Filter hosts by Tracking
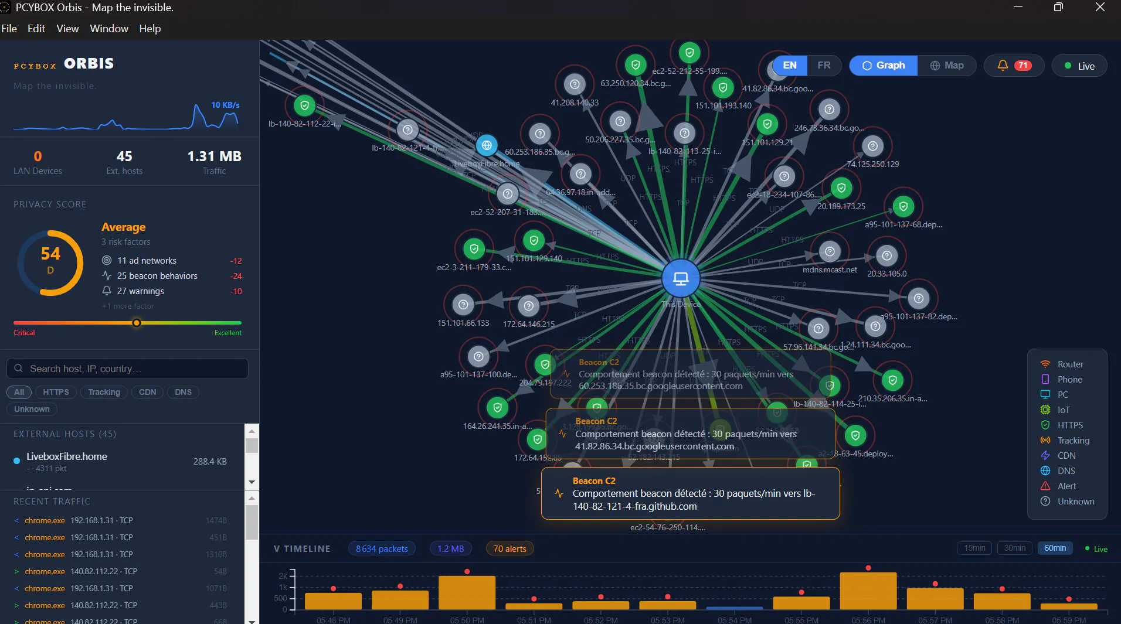Screen dimensions: 1121x624 (104, 393)
